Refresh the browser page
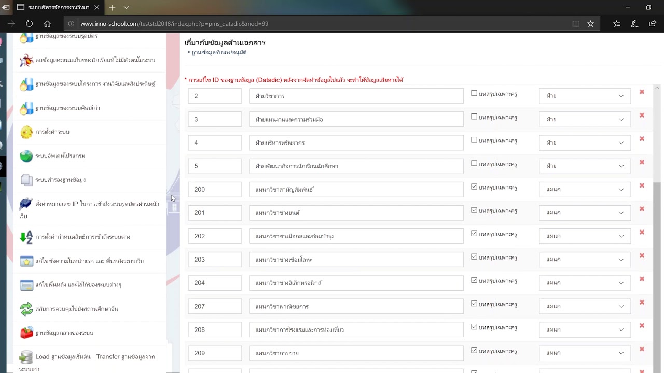 (29, 24)
